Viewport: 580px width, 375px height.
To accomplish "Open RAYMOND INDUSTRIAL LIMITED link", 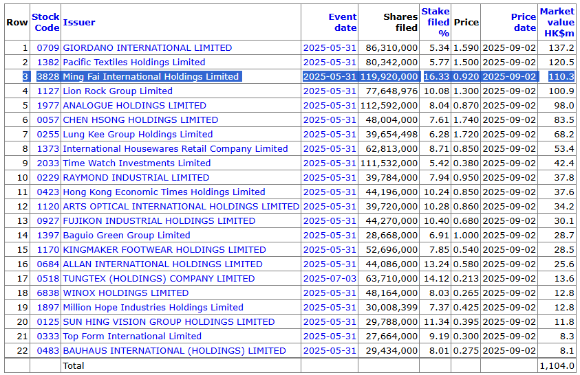I will (x=136, y=177).
